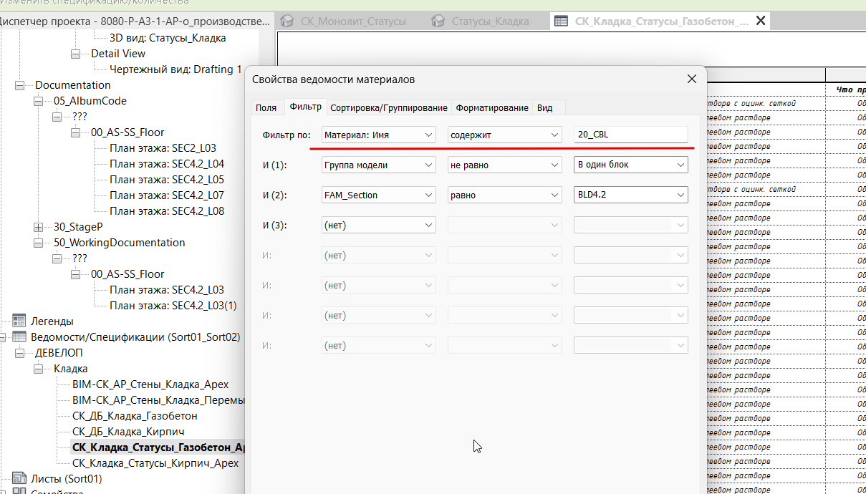Open the не равно condition dropdown
The height and width of the screenshot is (494, 866).
505,165
